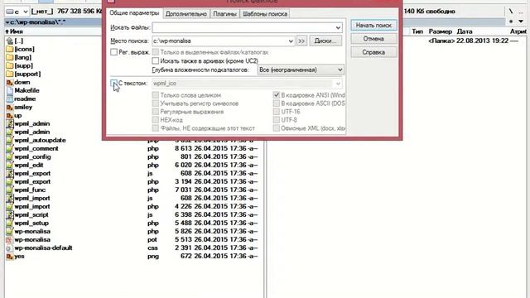The width and height of the screenshot is (530, 298).
Task: Open the right panel history dropdown arrow
Action: click(521, 22)
